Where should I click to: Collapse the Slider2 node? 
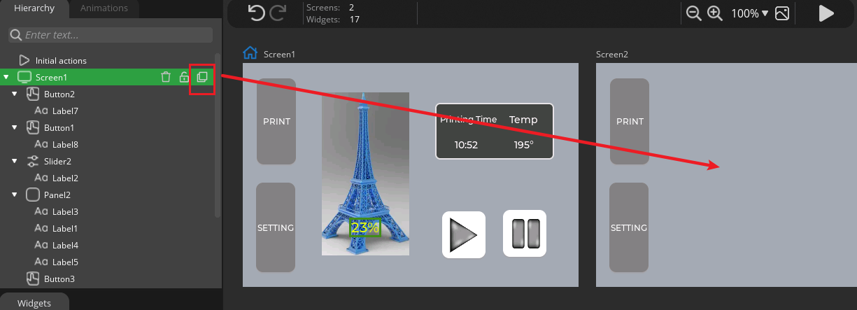click(x=15, y=161)
